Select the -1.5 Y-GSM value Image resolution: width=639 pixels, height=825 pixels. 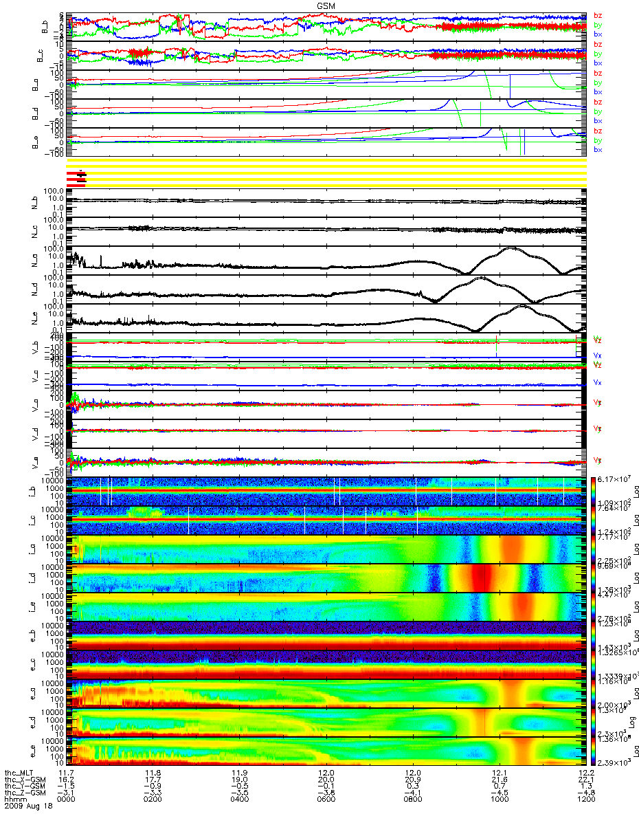pyautogui.click(x=67, y=786)
